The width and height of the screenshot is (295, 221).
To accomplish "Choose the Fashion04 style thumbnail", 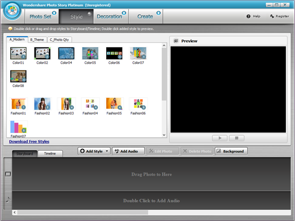I will pyautogui.click(x=90, y=103).
